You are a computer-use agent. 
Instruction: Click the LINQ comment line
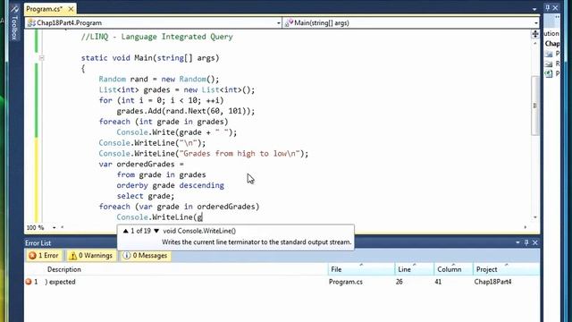point(157,37)
